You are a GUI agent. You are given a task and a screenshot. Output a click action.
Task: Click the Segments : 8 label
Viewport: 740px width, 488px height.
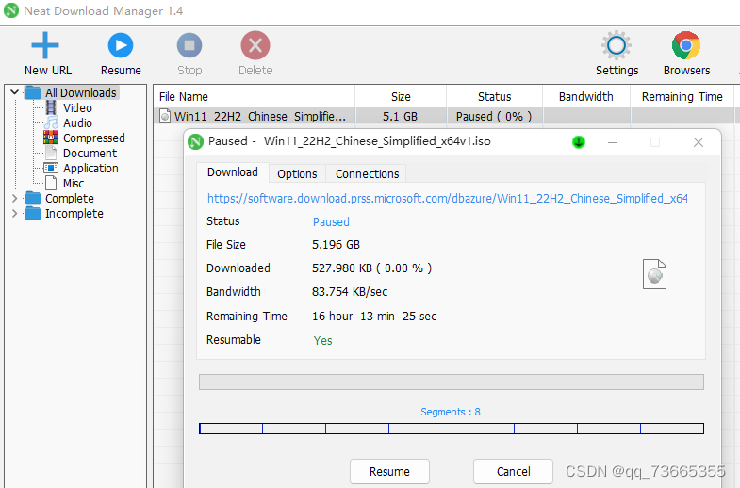click(x=451, y=412)
